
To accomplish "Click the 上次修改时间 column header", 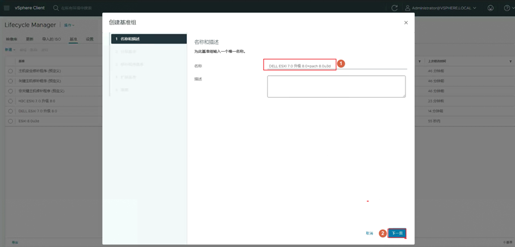I will 436,61.
